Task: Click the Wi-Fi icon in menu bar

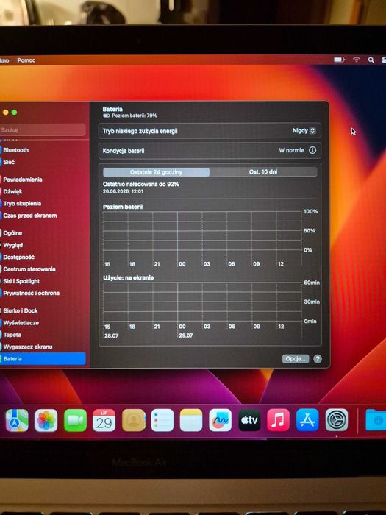Action: 356,60
